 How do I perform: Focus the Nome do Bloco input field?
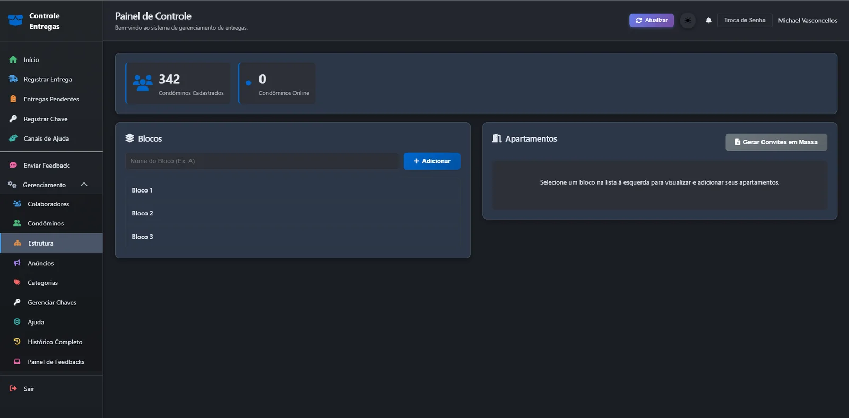pyautogui.click(x=262, y=161)
